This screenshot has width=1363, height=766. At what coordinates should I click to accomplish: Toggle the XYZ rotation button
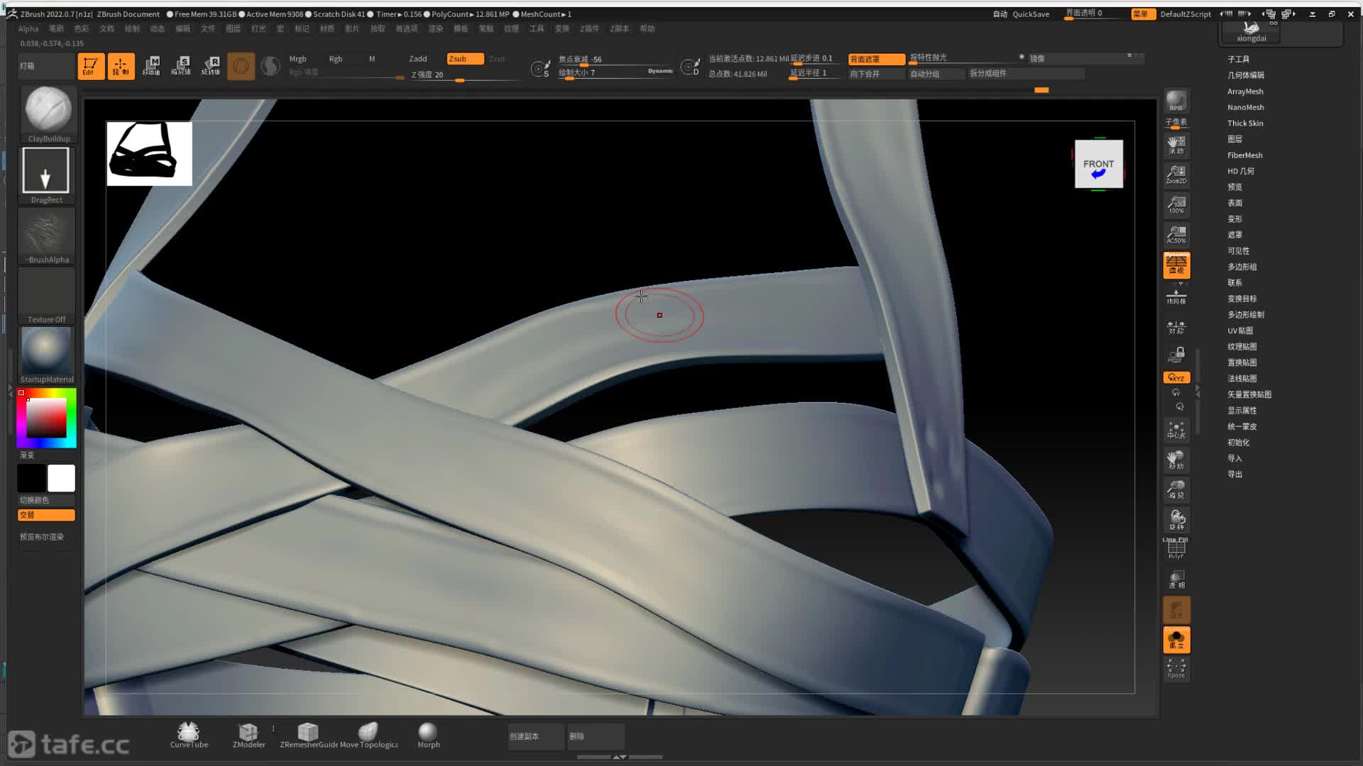point(1176,377)
